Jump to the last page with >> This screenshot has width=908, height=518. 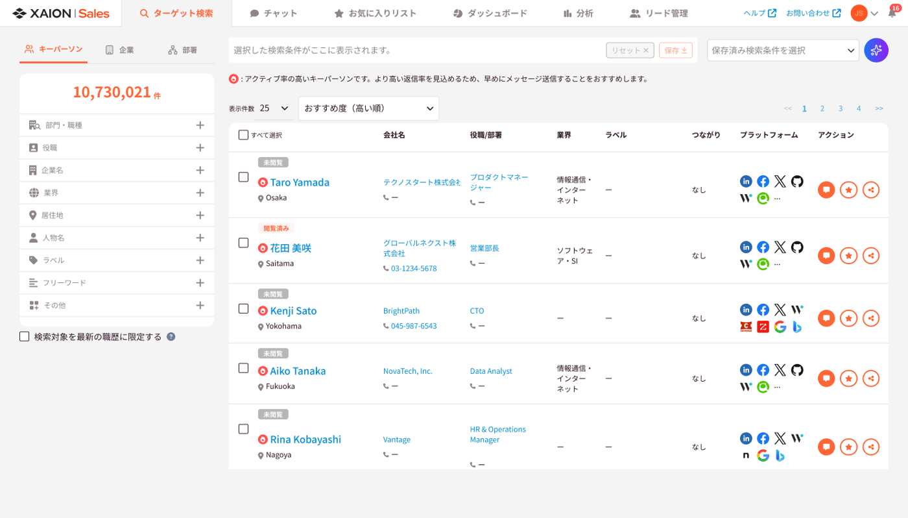point(879,108)
